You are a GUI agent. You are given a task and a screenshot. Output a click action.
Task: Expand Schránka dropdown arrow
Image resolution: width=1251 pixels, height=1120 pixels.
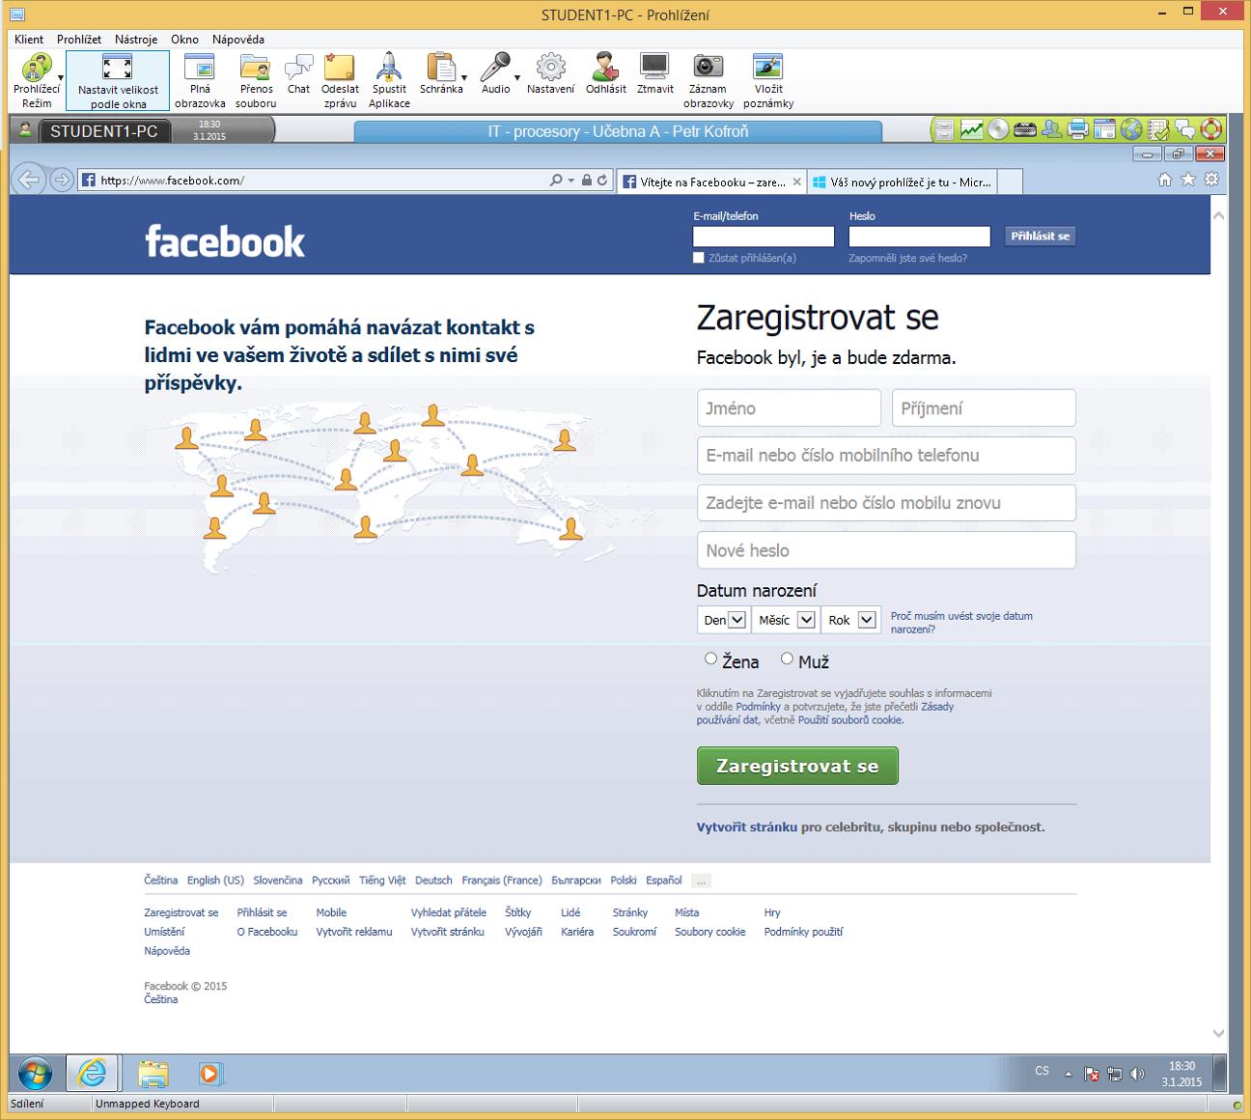(x=464, y=77)
